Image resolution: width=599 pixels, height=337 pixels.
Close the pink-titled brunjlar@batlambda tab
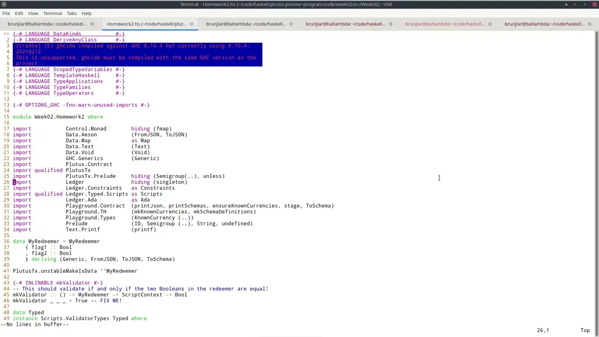(x=490, y=24)
